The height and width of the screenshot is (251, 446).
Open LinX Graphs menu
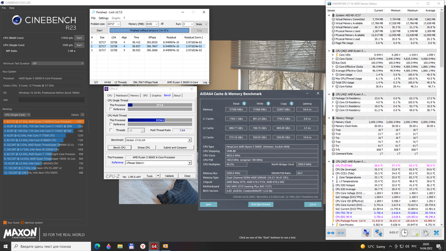(116, 18)
